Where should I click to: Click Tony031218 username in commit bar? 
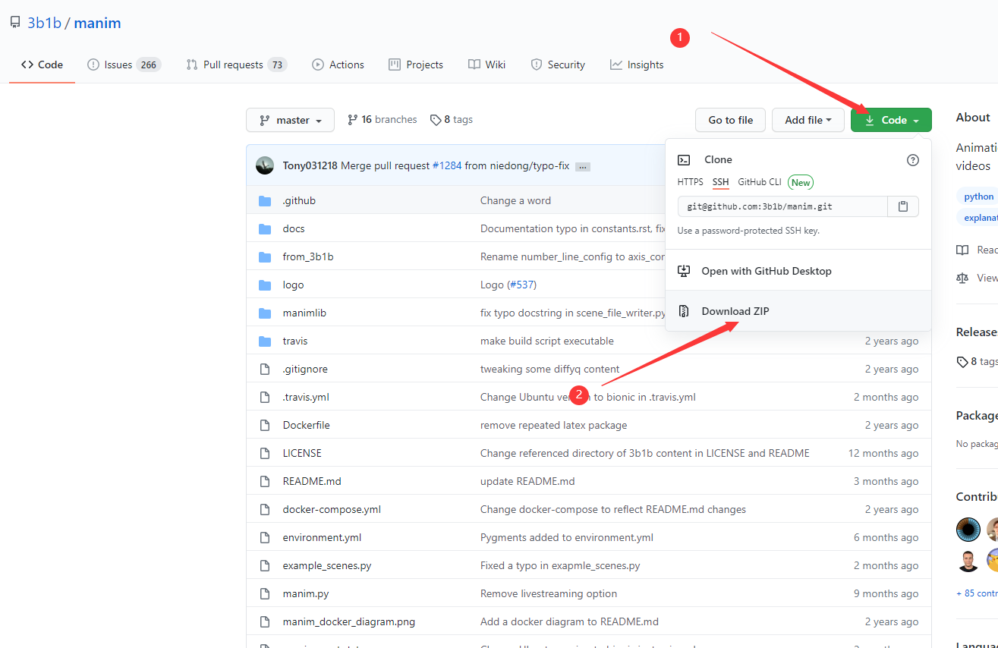(310, 165)
